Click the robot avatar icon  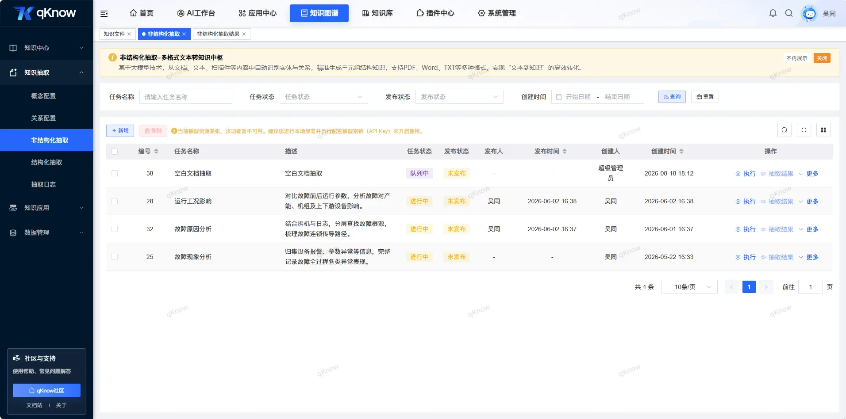810,14
